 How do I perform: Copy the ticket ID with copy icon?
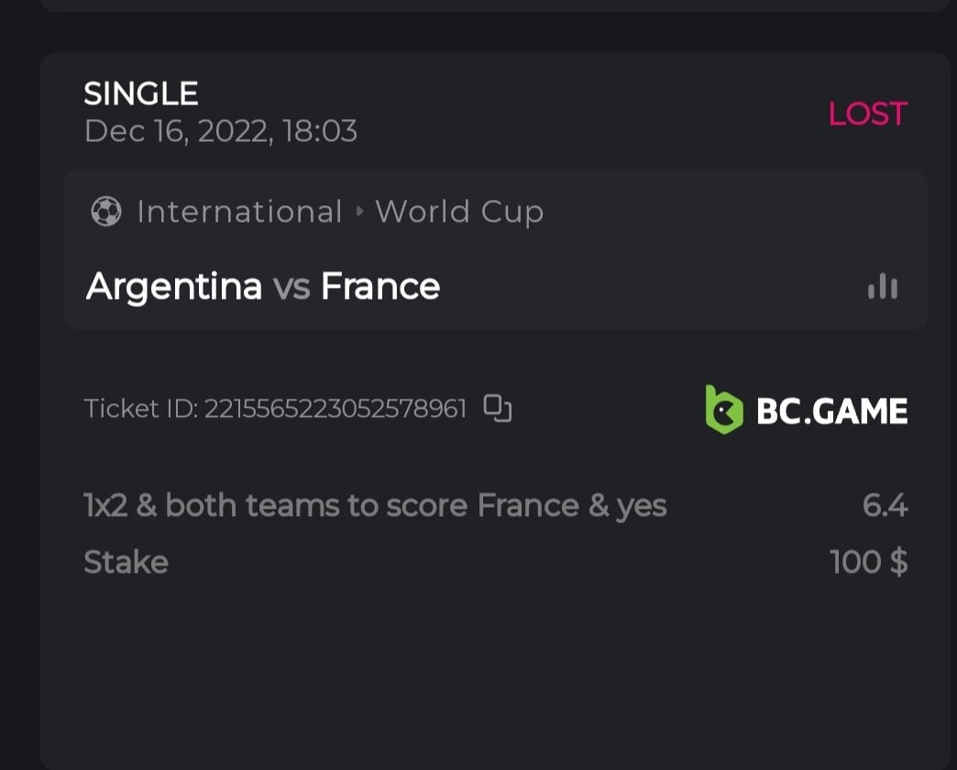[497, 408]
